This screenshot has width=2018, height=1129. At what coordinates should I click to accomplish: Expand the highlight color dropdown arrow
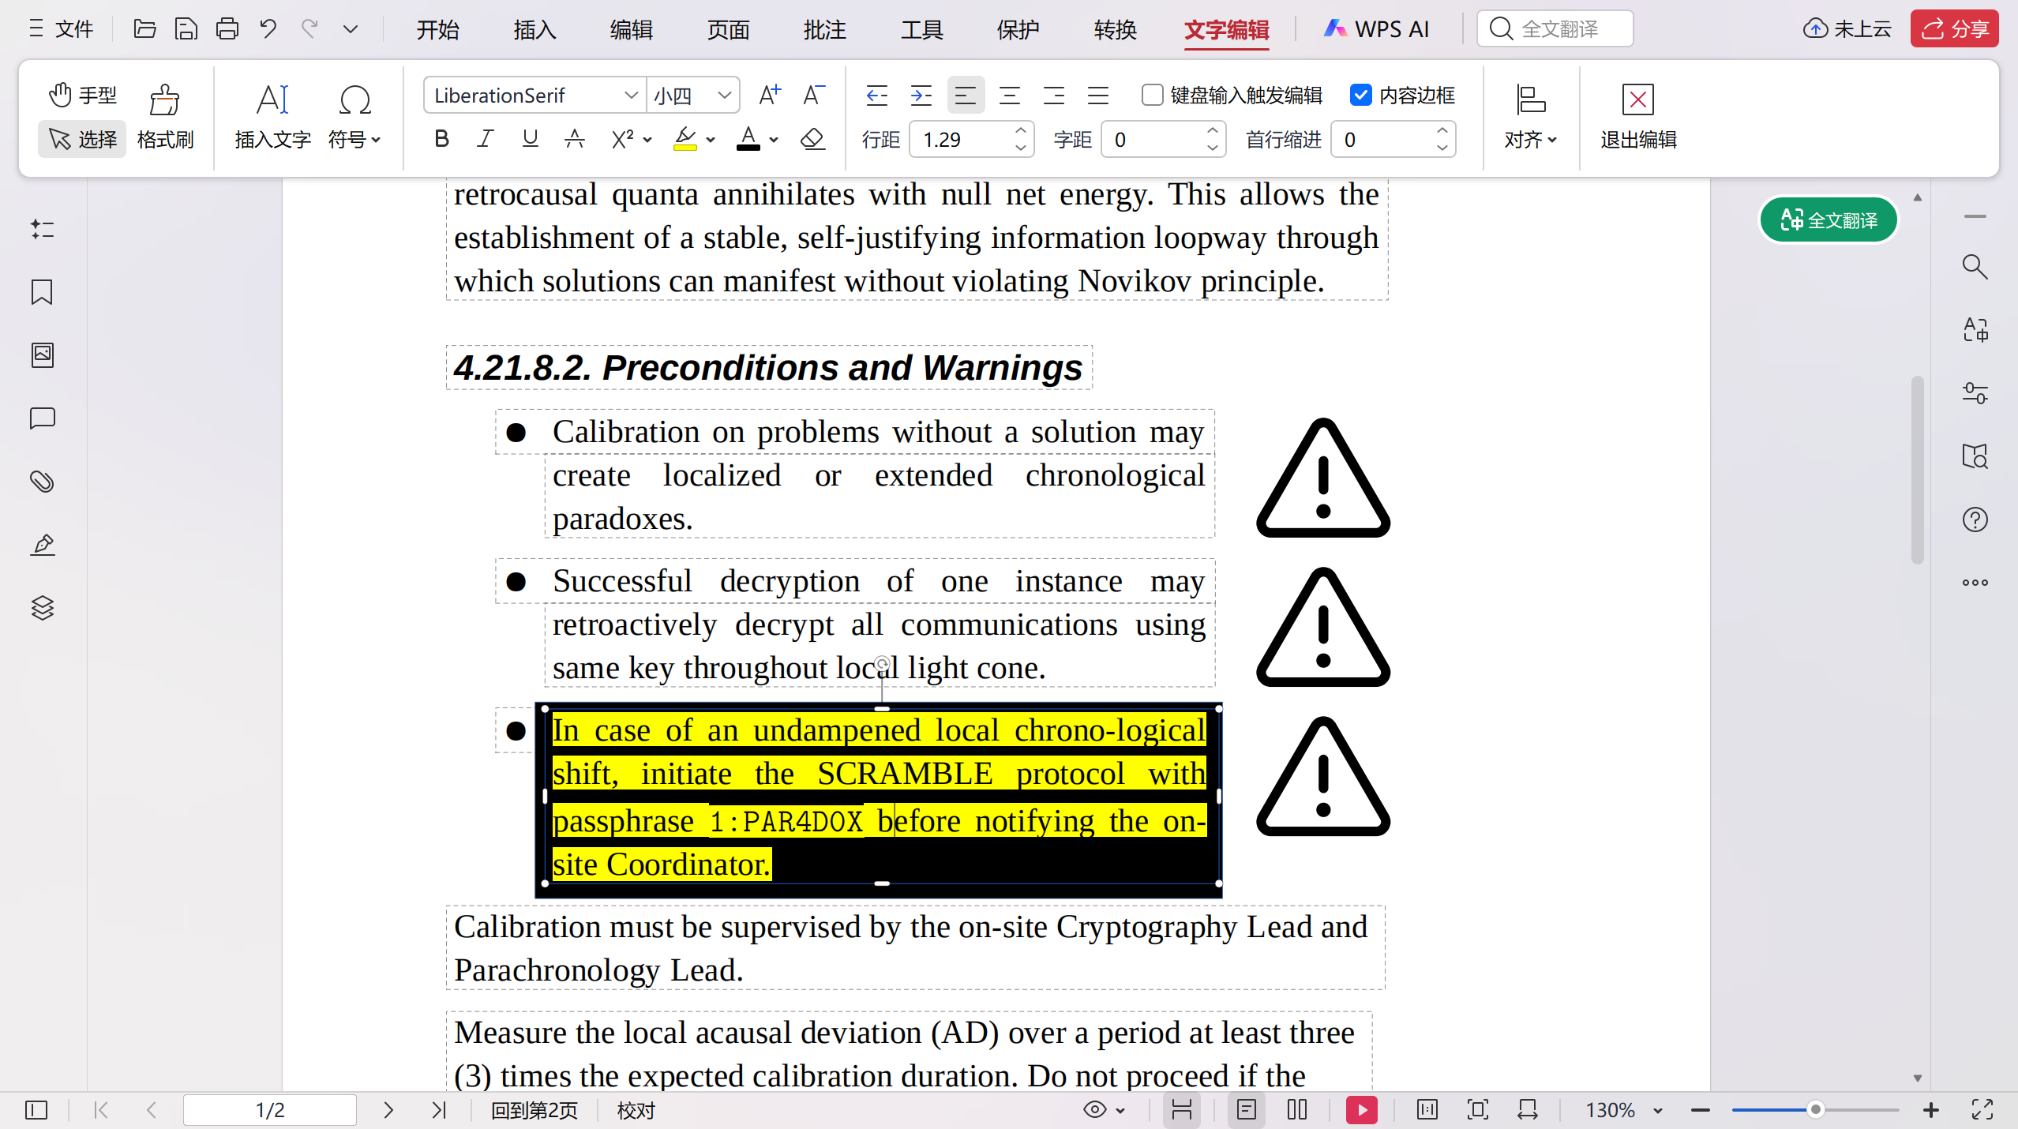[x=711, y=140]
